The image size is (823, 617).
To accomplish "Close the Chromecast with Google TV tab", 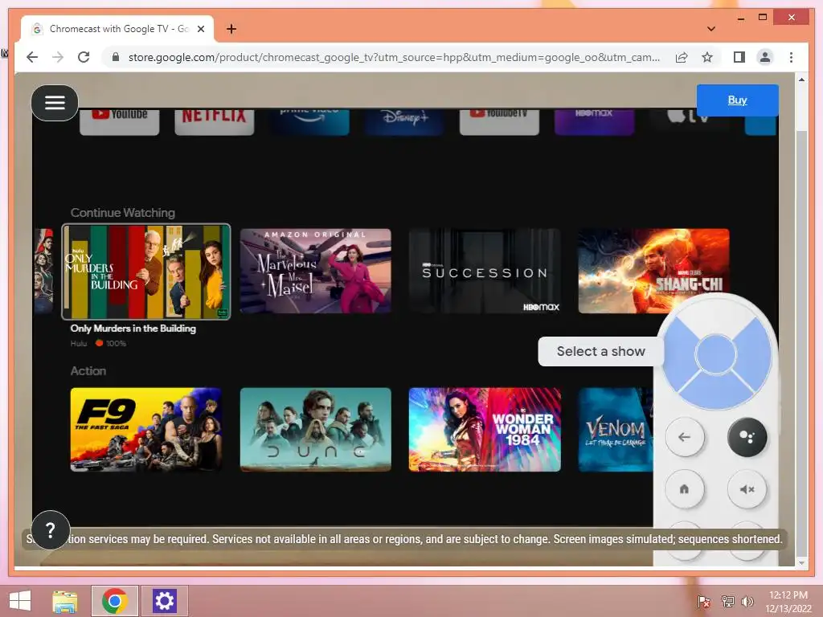I will click(200, 29).
